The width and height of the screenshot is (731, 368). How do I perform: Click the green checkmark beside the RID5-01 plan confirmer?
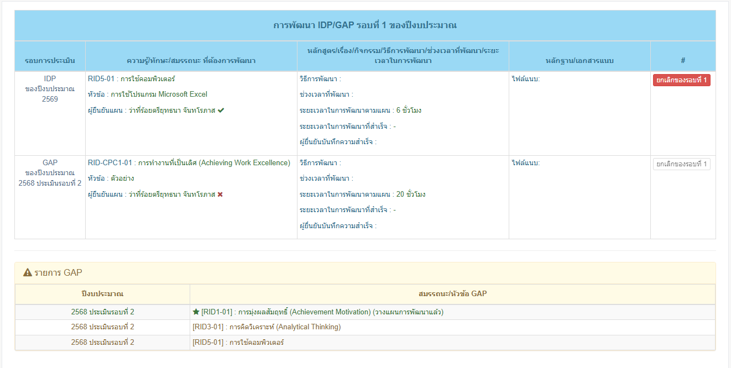point(221,111)
